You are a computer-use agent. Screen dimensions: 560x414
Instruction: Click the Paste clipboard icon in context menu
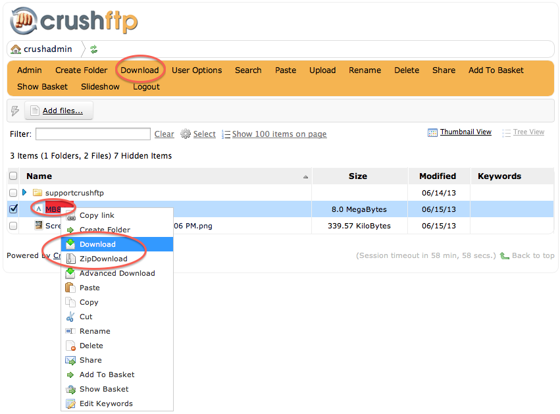click(x=70, y=288)
